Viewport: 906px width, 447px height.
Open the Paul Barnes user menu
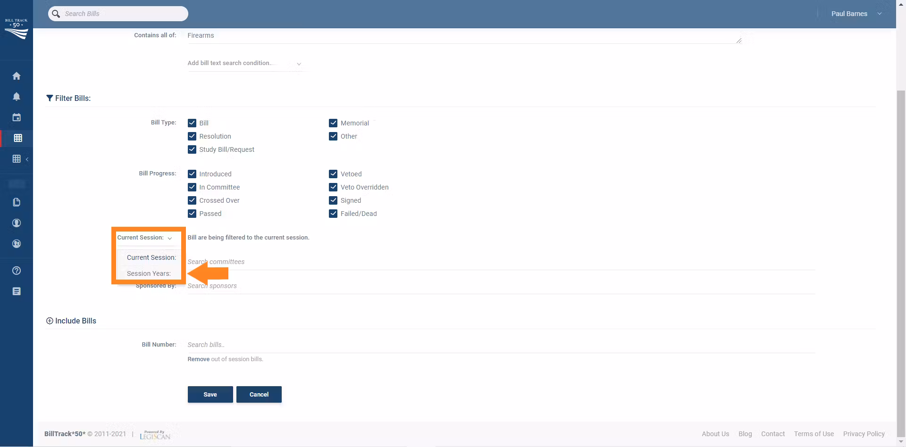pos(856,14)
